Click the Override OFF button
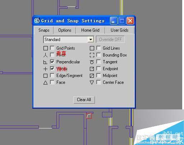The height and width of the screenshot is (145, 184). point(110,40)
